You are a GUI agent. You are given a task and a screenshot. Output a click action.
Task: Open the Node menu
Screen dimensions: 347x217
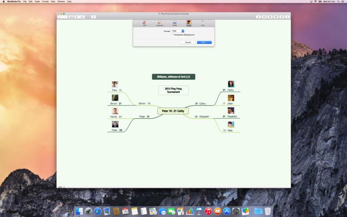(x=37, y=1)
